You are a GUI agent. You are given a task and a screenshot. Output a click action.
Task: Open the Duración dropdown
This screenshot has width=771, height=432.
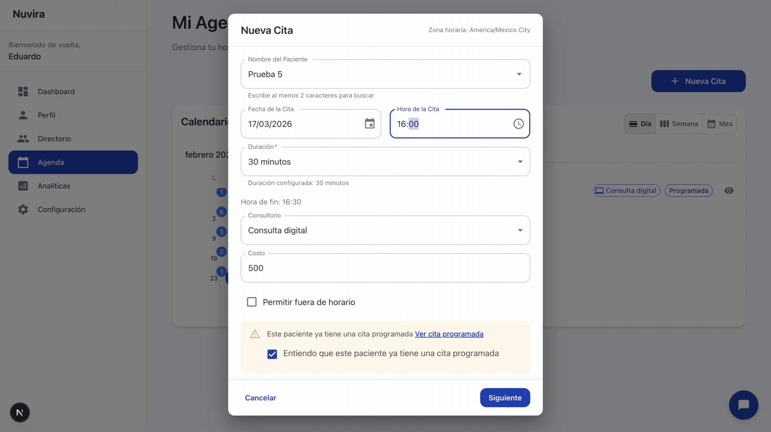pyautogui.click(x=520, y=162)
